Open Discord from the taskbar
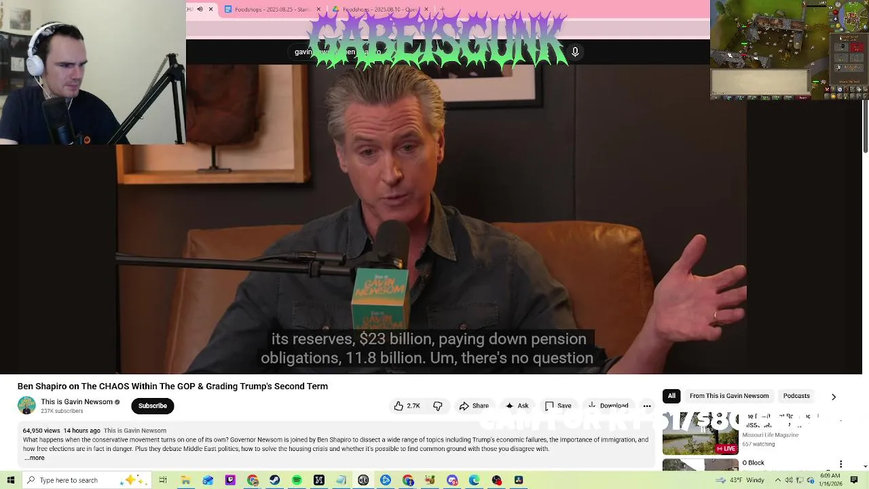Image resolution: width=869 pixels, height=489 pixels. click(x=452, y=480)
